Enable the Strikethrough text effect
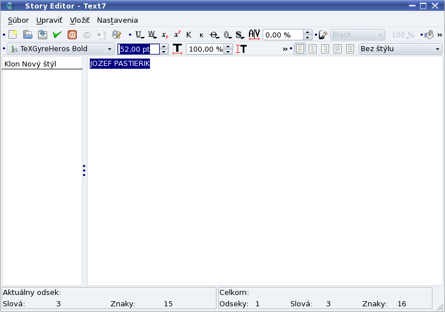445x312 pixels. 214,35
